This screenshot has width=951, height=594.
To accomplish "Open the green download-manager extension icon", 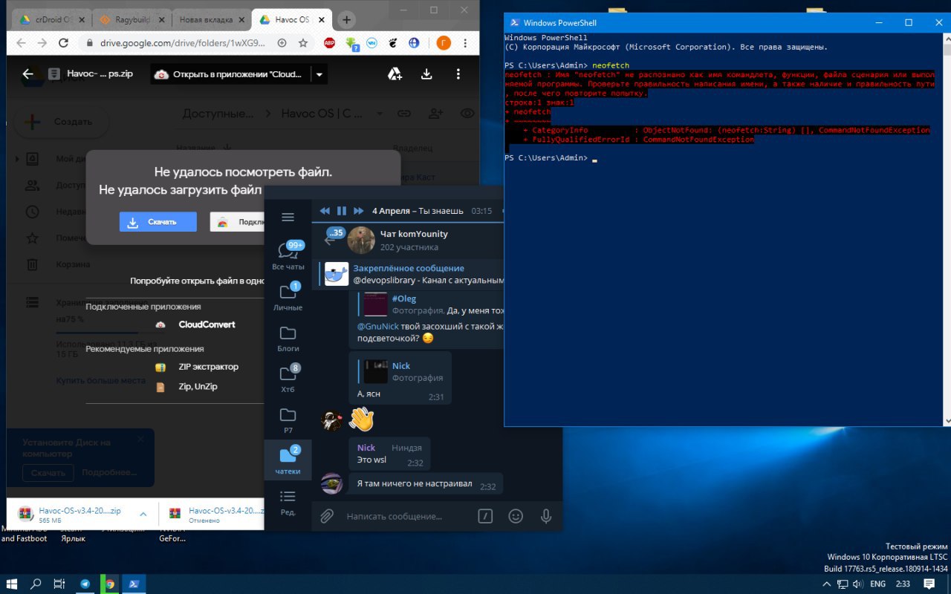I will 351,43.
